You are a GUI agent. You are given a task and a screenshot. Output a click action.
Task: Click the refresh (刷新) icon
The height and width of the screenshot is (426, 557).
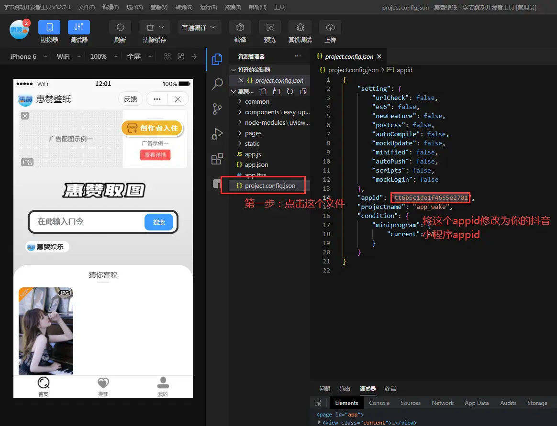120,27
